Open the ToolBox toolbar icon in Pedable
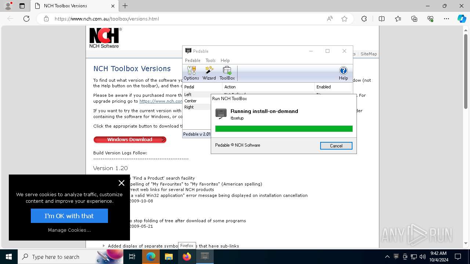Image resolution: width=470 pixels, height=264 pixels. point(227,73)
